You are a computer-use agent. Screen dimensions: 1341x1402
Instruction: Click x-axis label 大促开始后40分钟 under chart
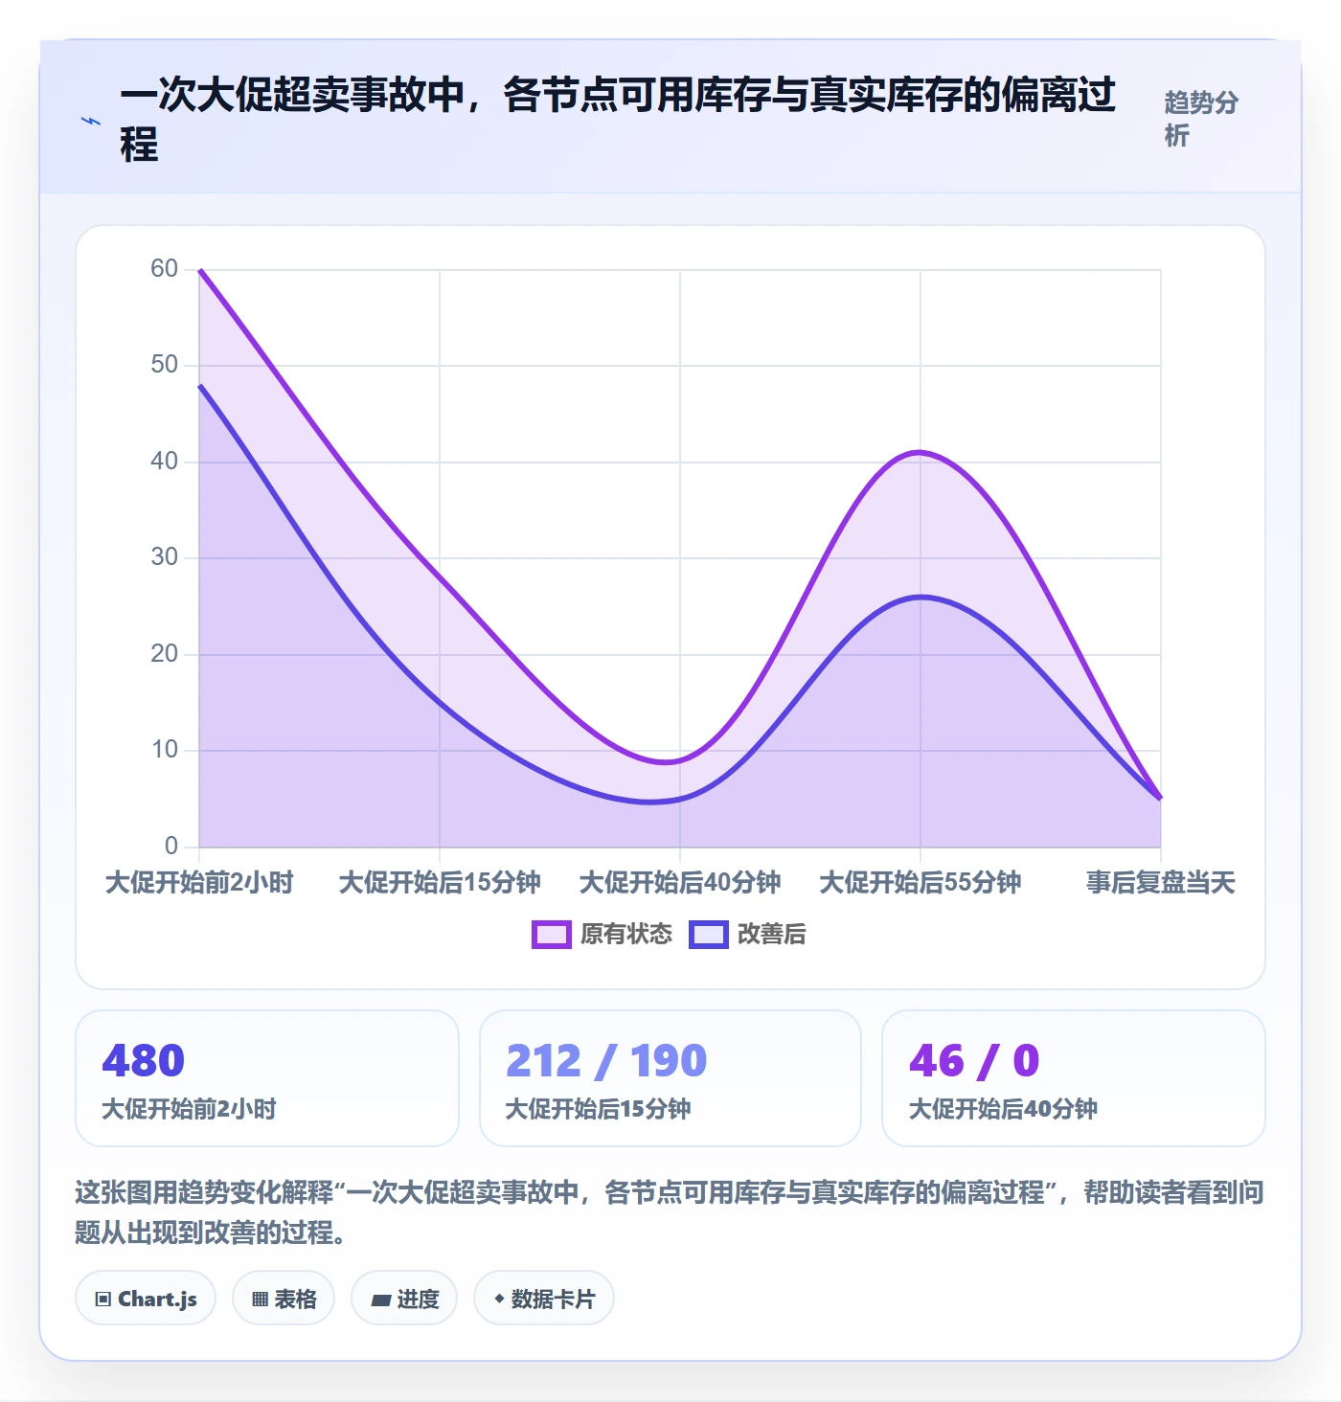click(680, 883)
